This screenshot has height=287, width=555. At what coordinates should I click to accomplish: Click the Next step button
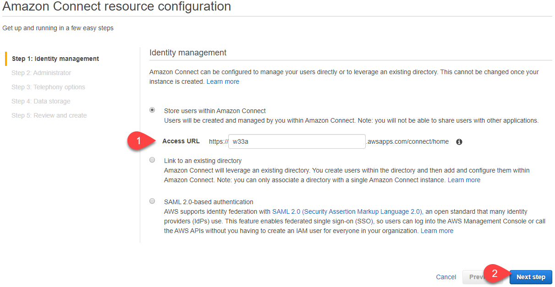[x=531, y=277]
